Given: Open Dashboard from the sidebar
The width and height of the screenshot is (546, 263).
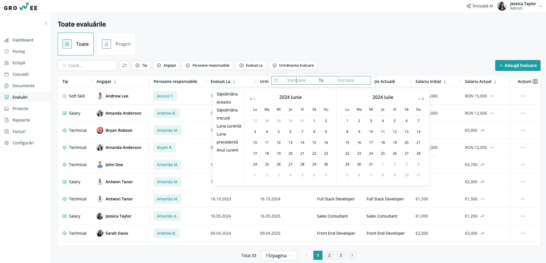Looking at the screenshot, I should tap(23, 40).
